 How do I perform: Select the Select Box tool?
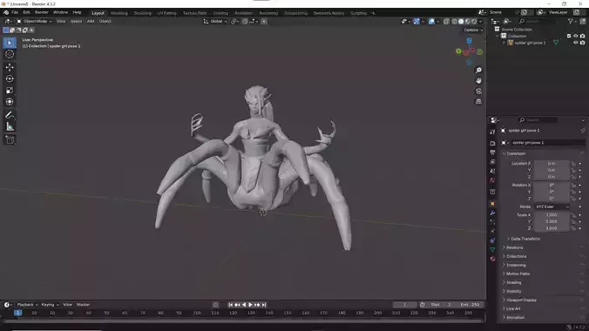point(10,43)
